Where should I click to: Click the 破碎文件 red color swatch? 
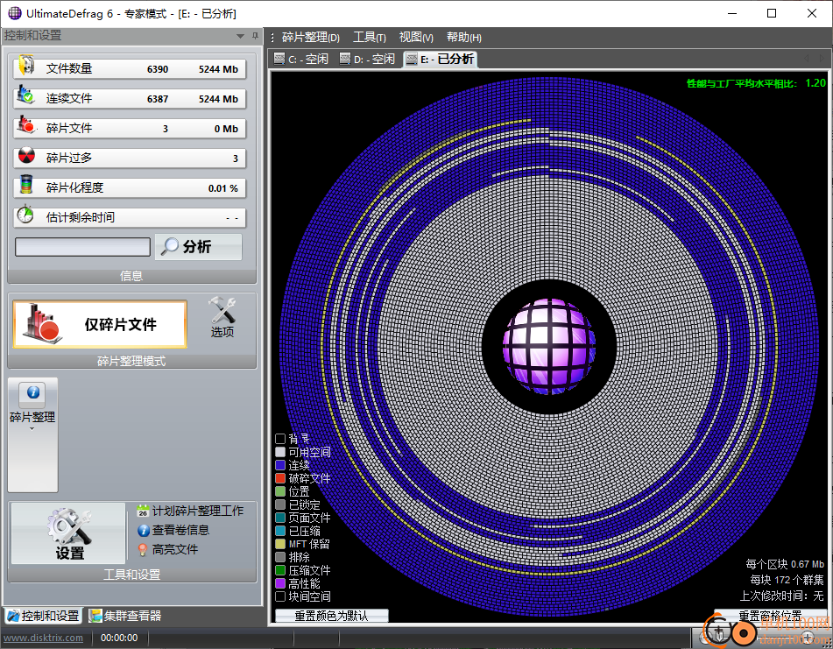coord(280,478)
